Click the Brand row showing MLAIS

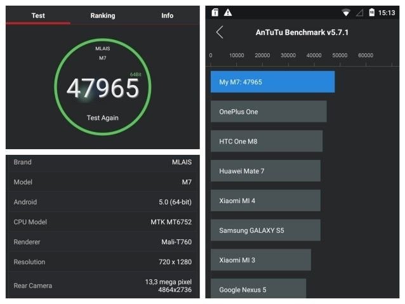pyautogui.click(x=103, y=162)
